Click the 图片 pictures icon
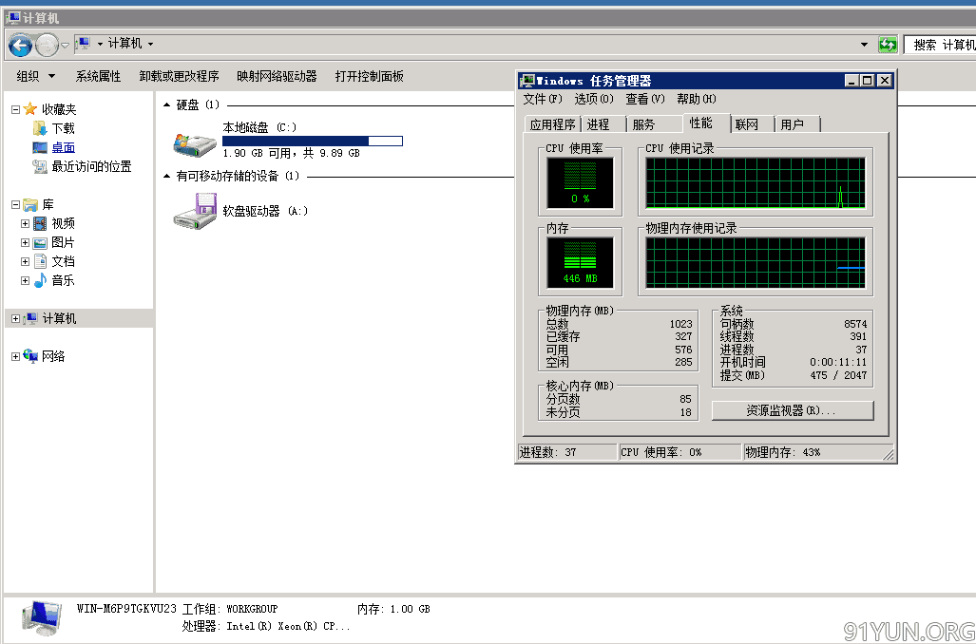 click(40, 242)
